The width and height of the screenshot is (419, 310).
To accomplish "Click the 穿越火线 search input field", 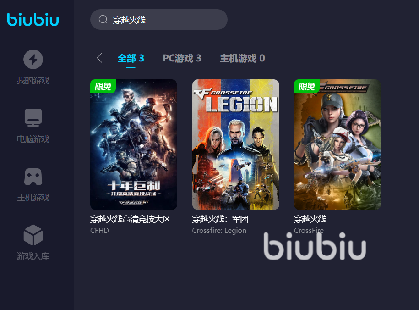I will [159, 20].
